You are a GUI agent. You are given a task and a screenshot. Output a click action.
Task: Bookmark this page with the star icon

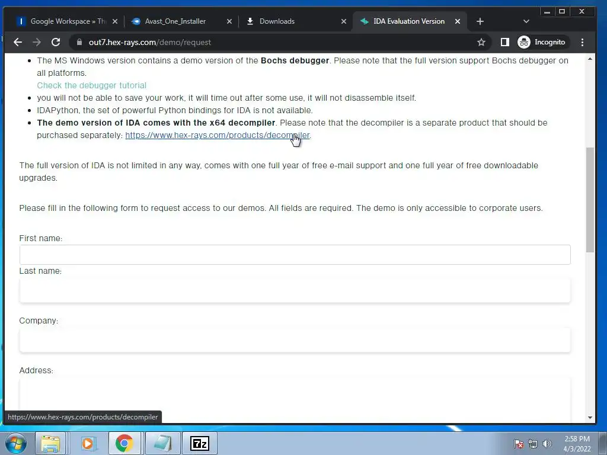pos(481,42)
